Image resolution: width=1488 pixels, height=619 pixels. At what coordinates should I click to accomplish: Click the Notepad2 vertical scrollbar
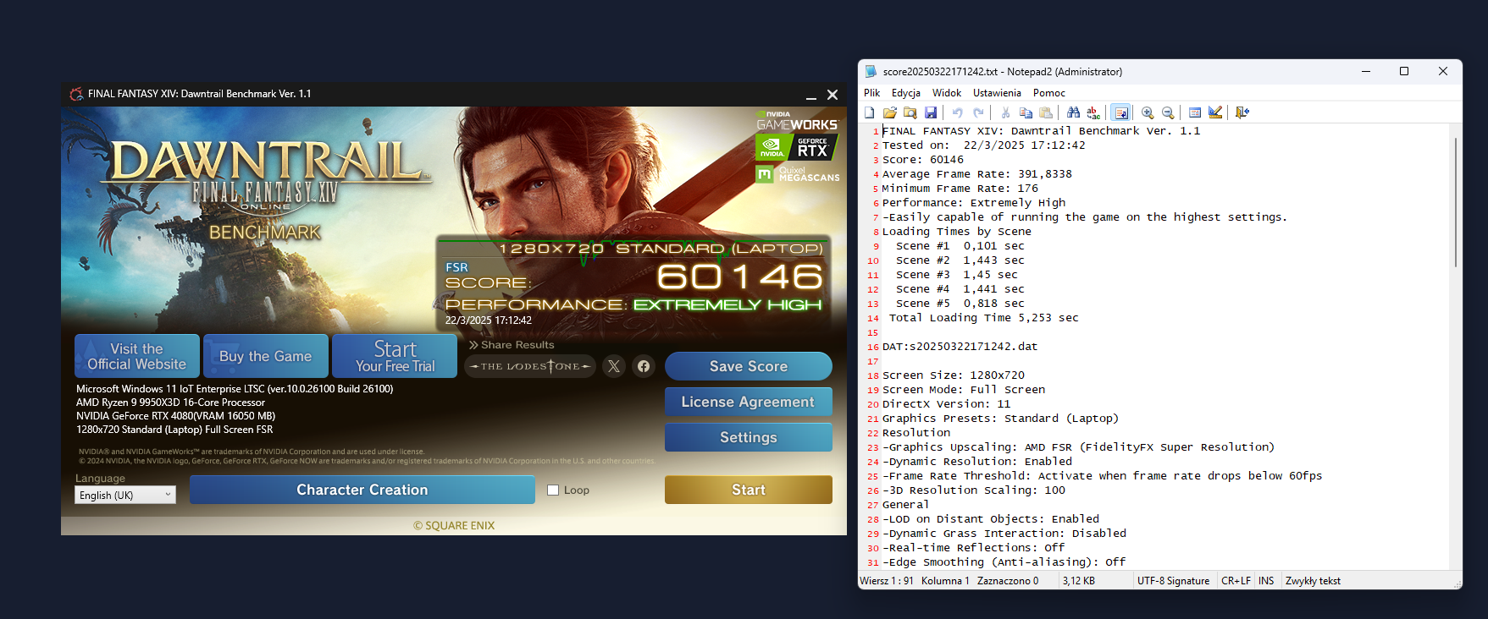[1455, 203]
